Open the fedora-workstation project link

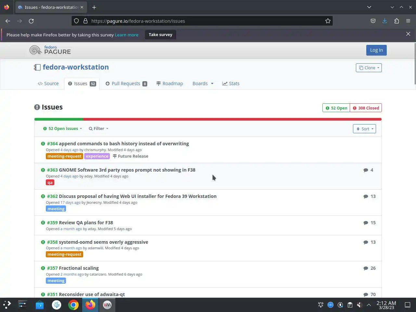point(76,67)
